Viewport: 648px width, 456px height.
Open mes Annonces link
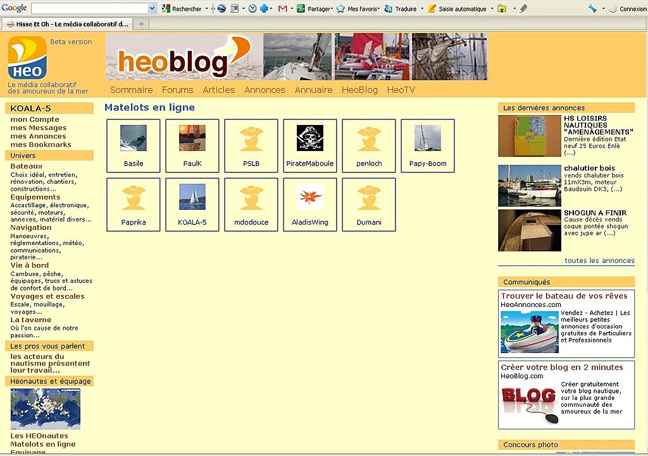pyautogui.click(x=38, y=136)
